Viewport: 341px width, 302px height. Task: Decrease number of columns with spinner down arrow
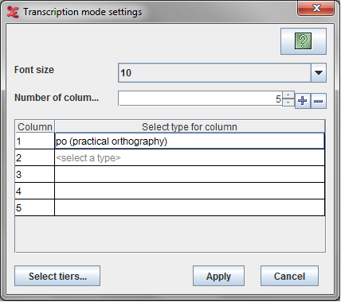coord(288,102)
